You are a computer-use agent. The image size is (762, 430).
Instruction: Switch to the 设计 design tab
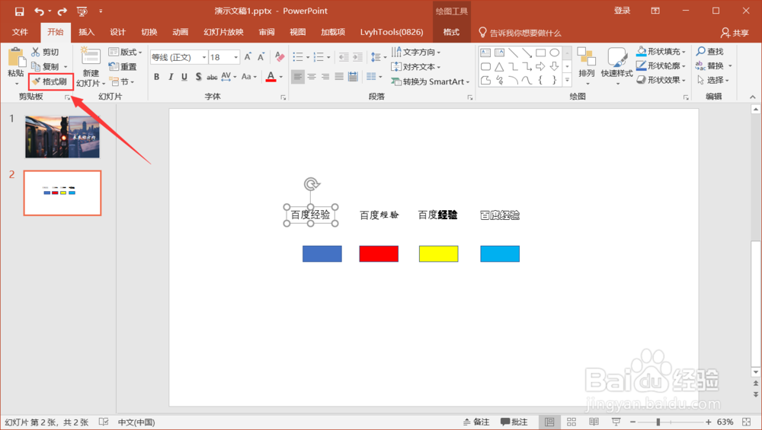tap(117, 32)
